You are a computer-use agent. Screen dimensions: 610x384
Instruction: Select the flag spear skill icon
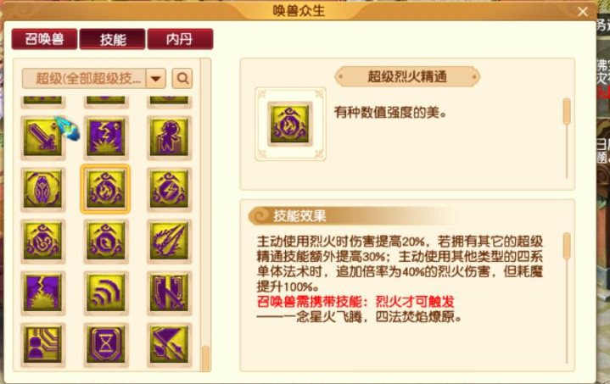[x=169, y=345]
